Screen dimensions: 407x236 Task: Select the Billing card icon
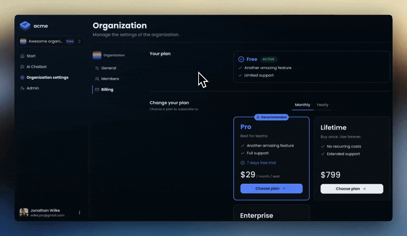pyautogui.click(x=97, y=89)
